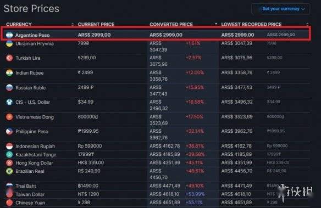Click the Russian Ruble flag icon
This screenshot has height=208, width=321.
(x=9, y=87)
